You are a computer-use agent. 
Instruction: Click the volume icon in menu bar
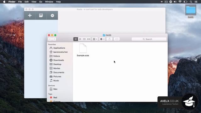(175, 2)
